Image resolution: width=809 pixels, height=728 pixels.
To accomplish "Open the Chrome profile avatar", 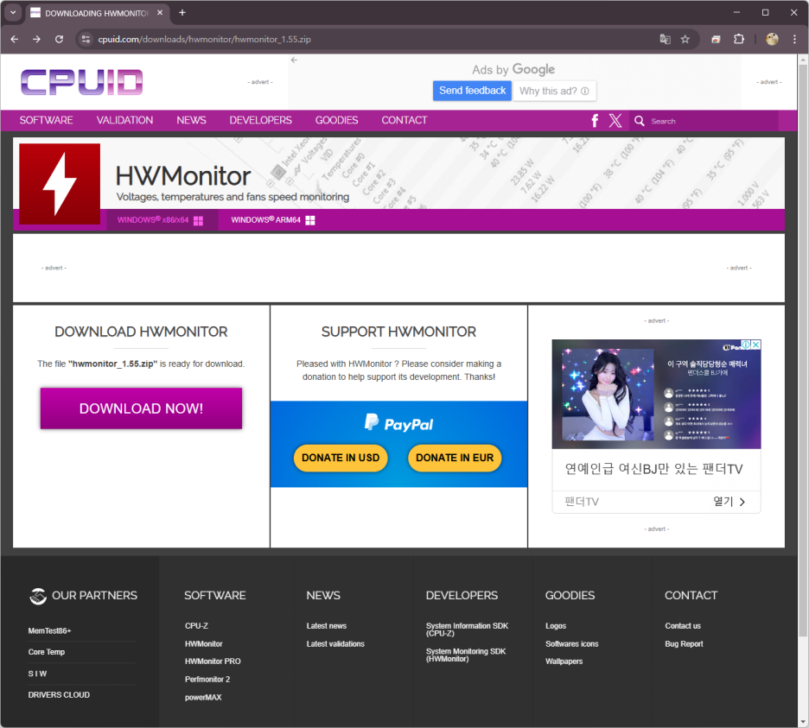I will tap(772, 39).
